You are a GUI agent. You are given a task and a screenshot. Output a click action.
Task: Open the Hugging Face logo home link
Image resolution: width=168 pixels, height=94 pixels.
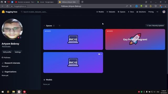[9, 12]
